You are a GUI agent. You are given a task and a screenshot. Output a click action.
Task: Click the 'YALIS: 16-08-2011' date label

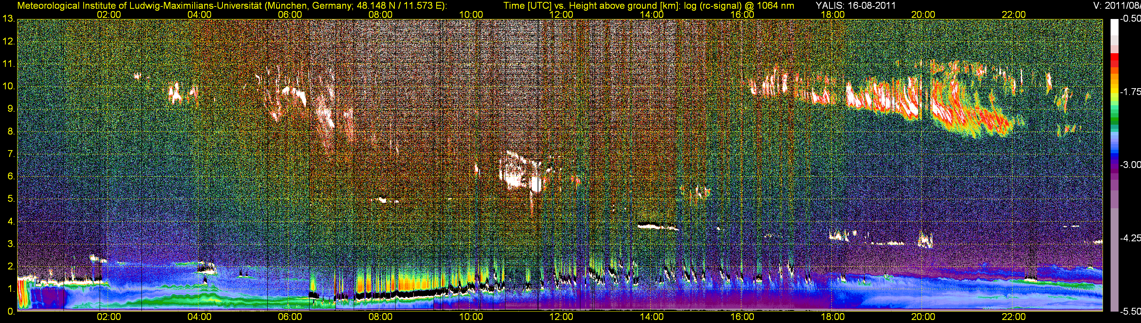point(855,6)
